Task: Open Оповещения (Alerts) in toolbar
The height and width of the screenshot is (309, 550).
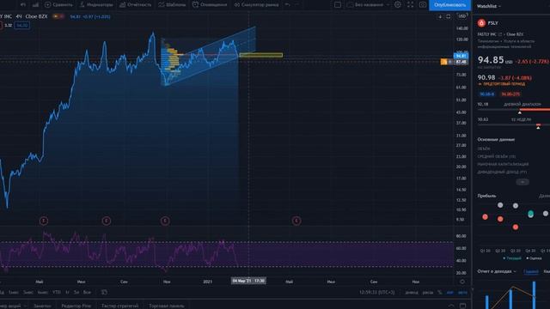Action: point(210,4)
